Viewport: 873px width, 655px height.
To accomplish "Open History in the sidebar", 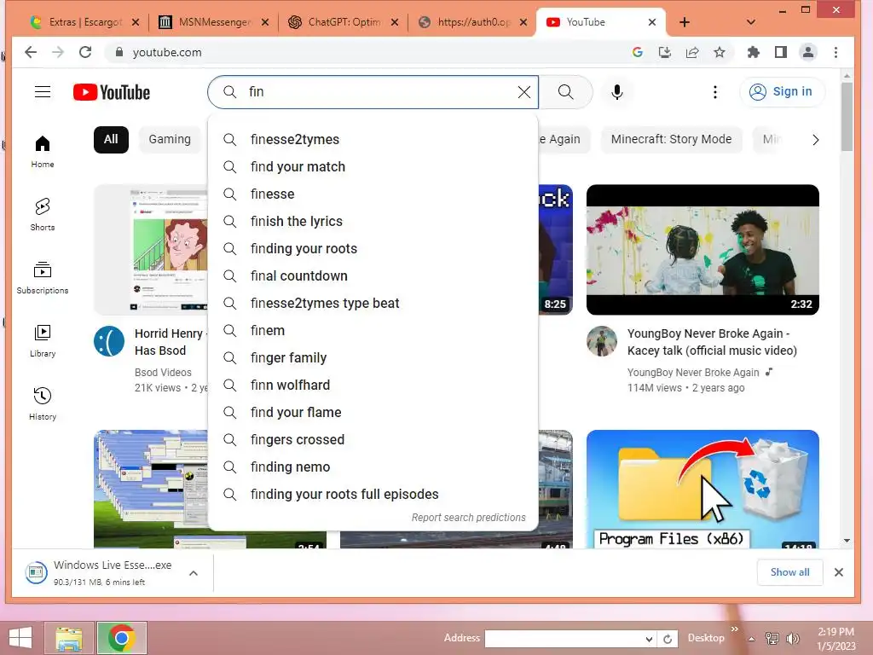I will click(43, 403).
